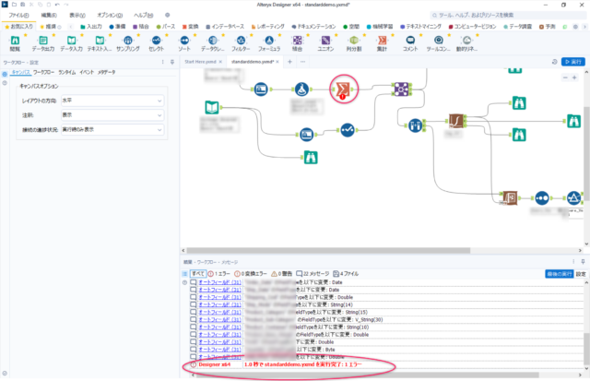Select the データ出力 tool in the palette
The width and height of the screenshot is (590, 381).
(43, 43)
